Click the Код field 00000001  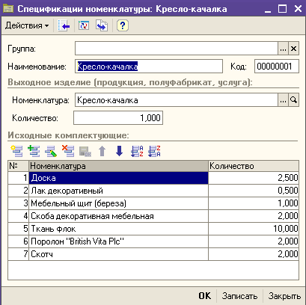pos(277,67)
